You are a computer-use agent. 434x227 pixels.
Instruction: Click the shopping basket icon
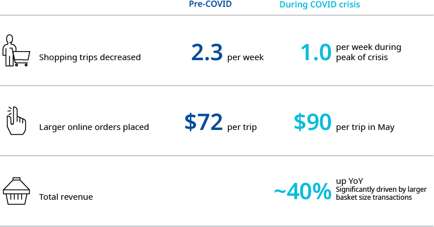pos(16,191)
